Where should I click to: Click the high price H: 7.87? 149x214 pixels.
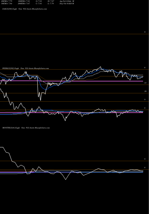pyautogui.click(x=51, y=1)
